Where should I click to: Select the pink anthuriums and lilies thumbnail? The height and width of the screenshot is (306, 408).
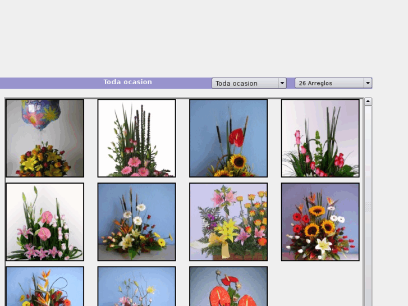pyautogui.click(x=45, y=222)
